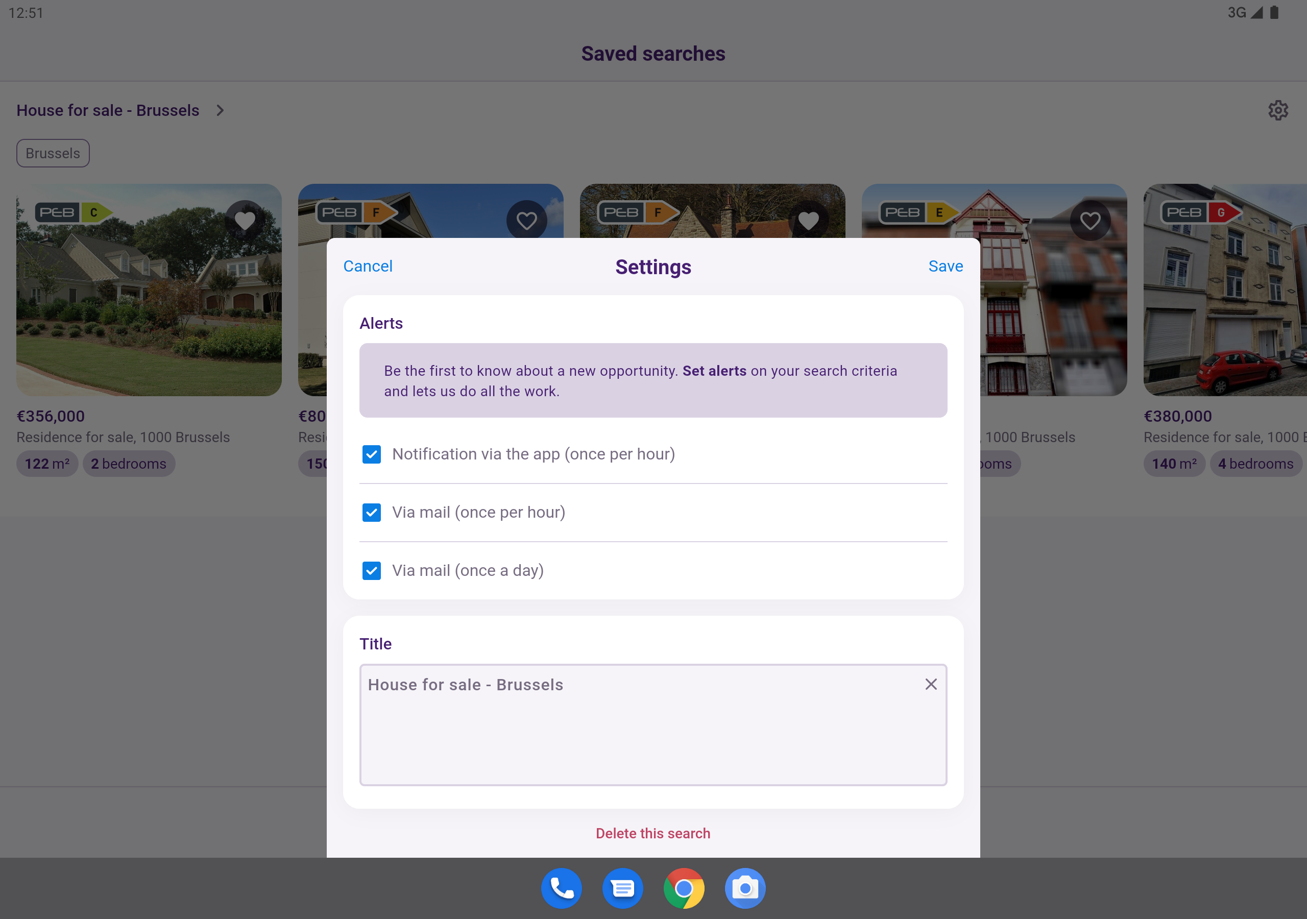Uncheck Via mail (once a day)
Screen dimensions: 1307x919
pyautogui.click(x=371, y=570)
